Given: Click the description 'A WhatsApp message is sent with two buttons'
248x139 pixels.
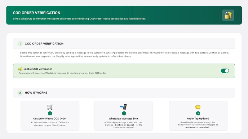Looking at the screenshot, I should click(x=123, y=125).
